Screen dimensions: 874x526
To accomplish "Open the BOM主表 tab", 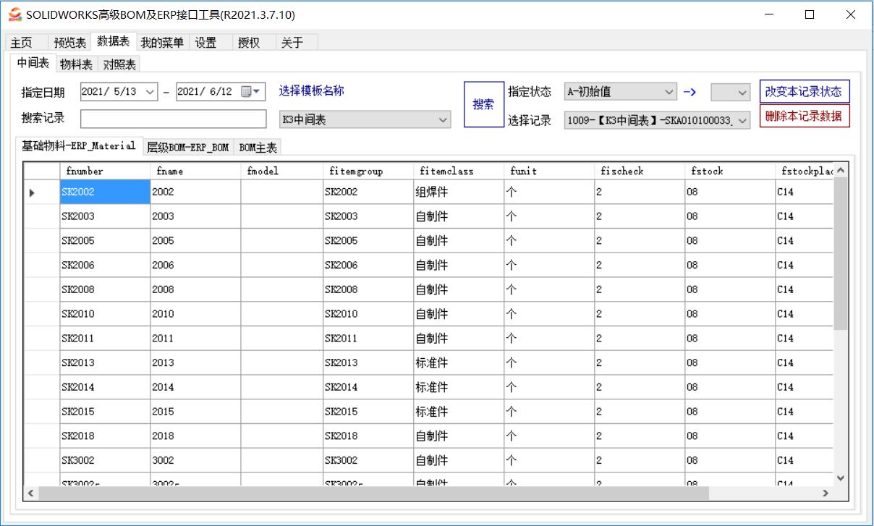I will click(258, 148).
